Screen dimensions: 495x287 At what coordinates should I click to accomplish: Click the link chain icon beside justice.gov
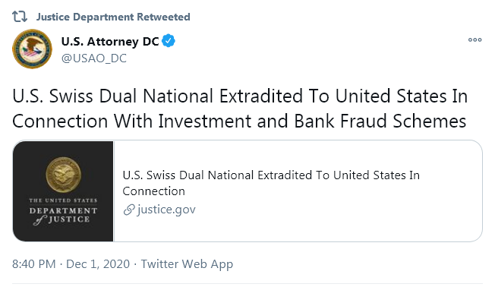click(129, 210)
